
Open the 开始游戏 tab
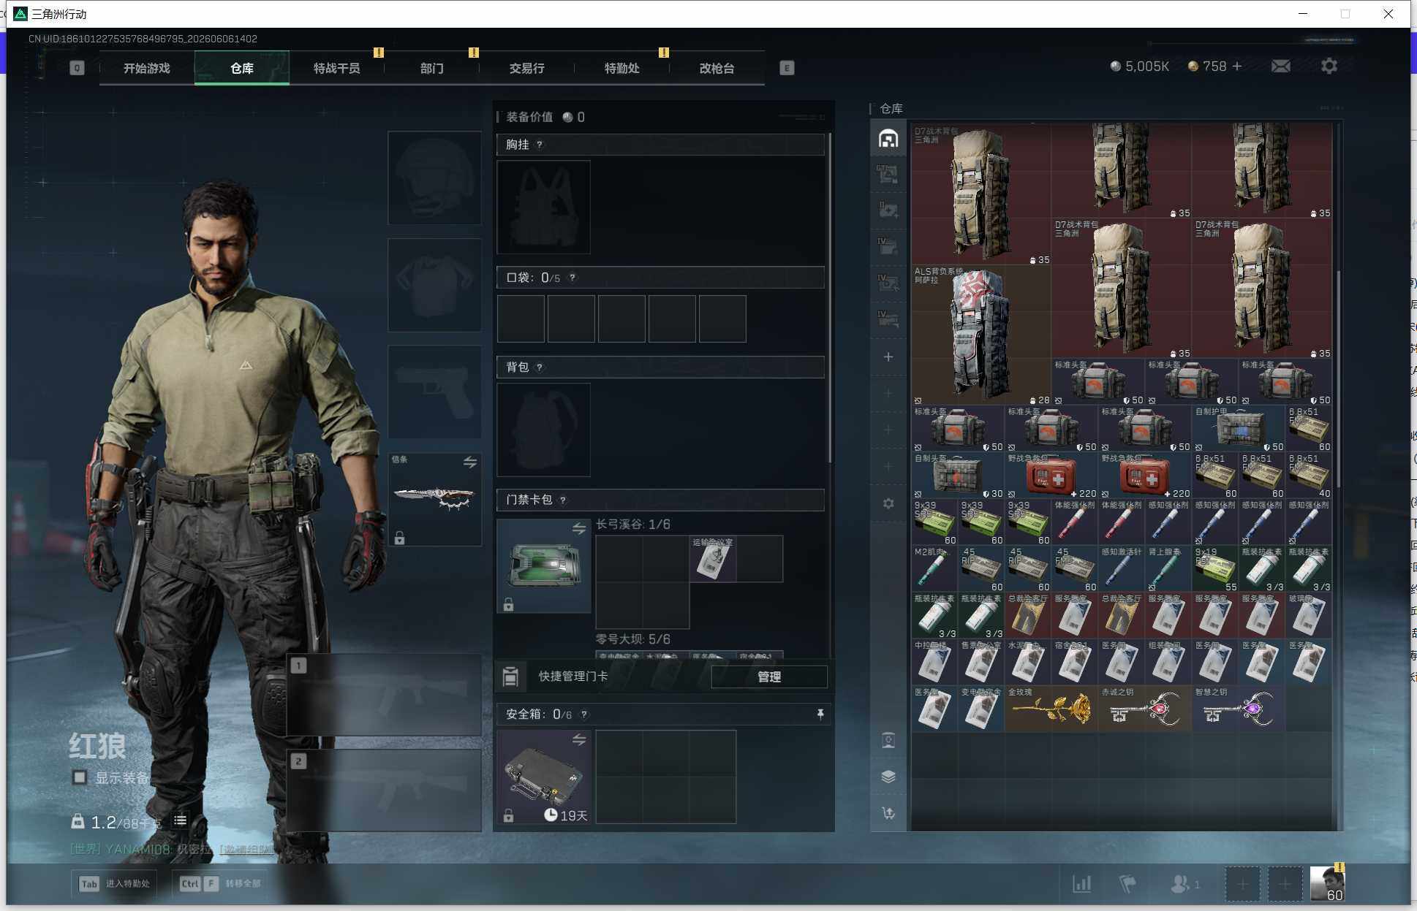[146, 68]
